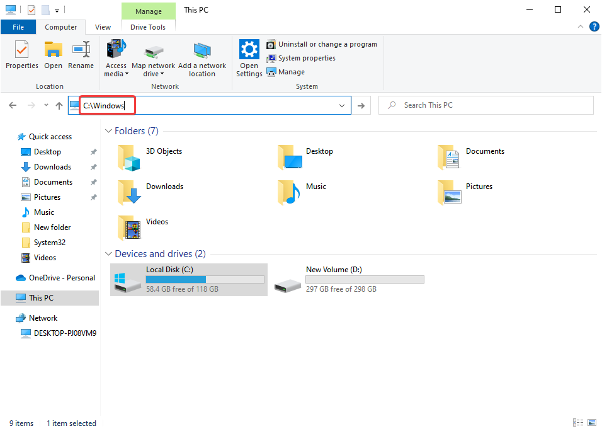Click Uninstall or change a program
This screenshot has height=431, width=602.
(x=322, y=44)
